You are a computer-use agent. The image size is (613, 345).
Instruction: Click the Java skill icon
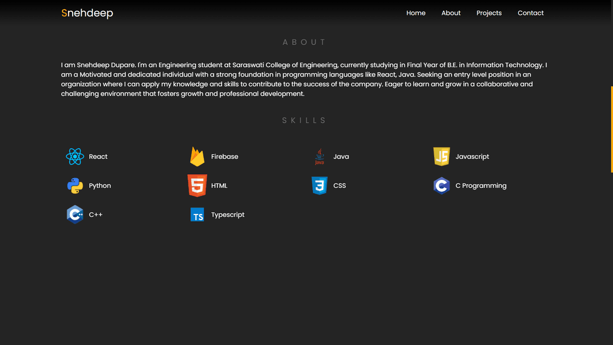[320, 157]
